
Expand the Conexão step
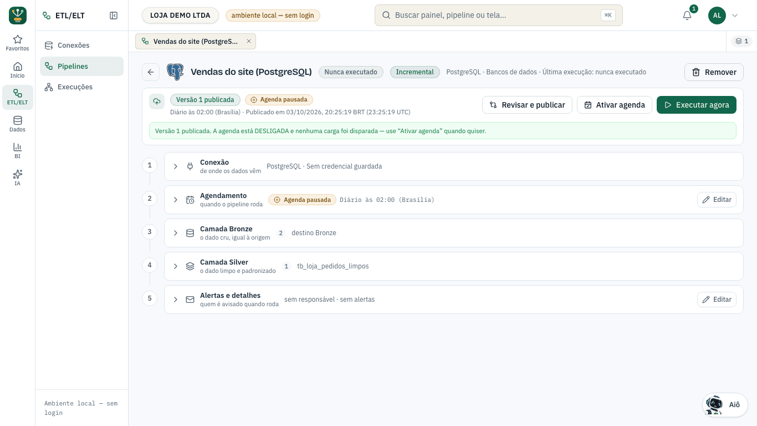pyautogui.click(x=176, y=166)
